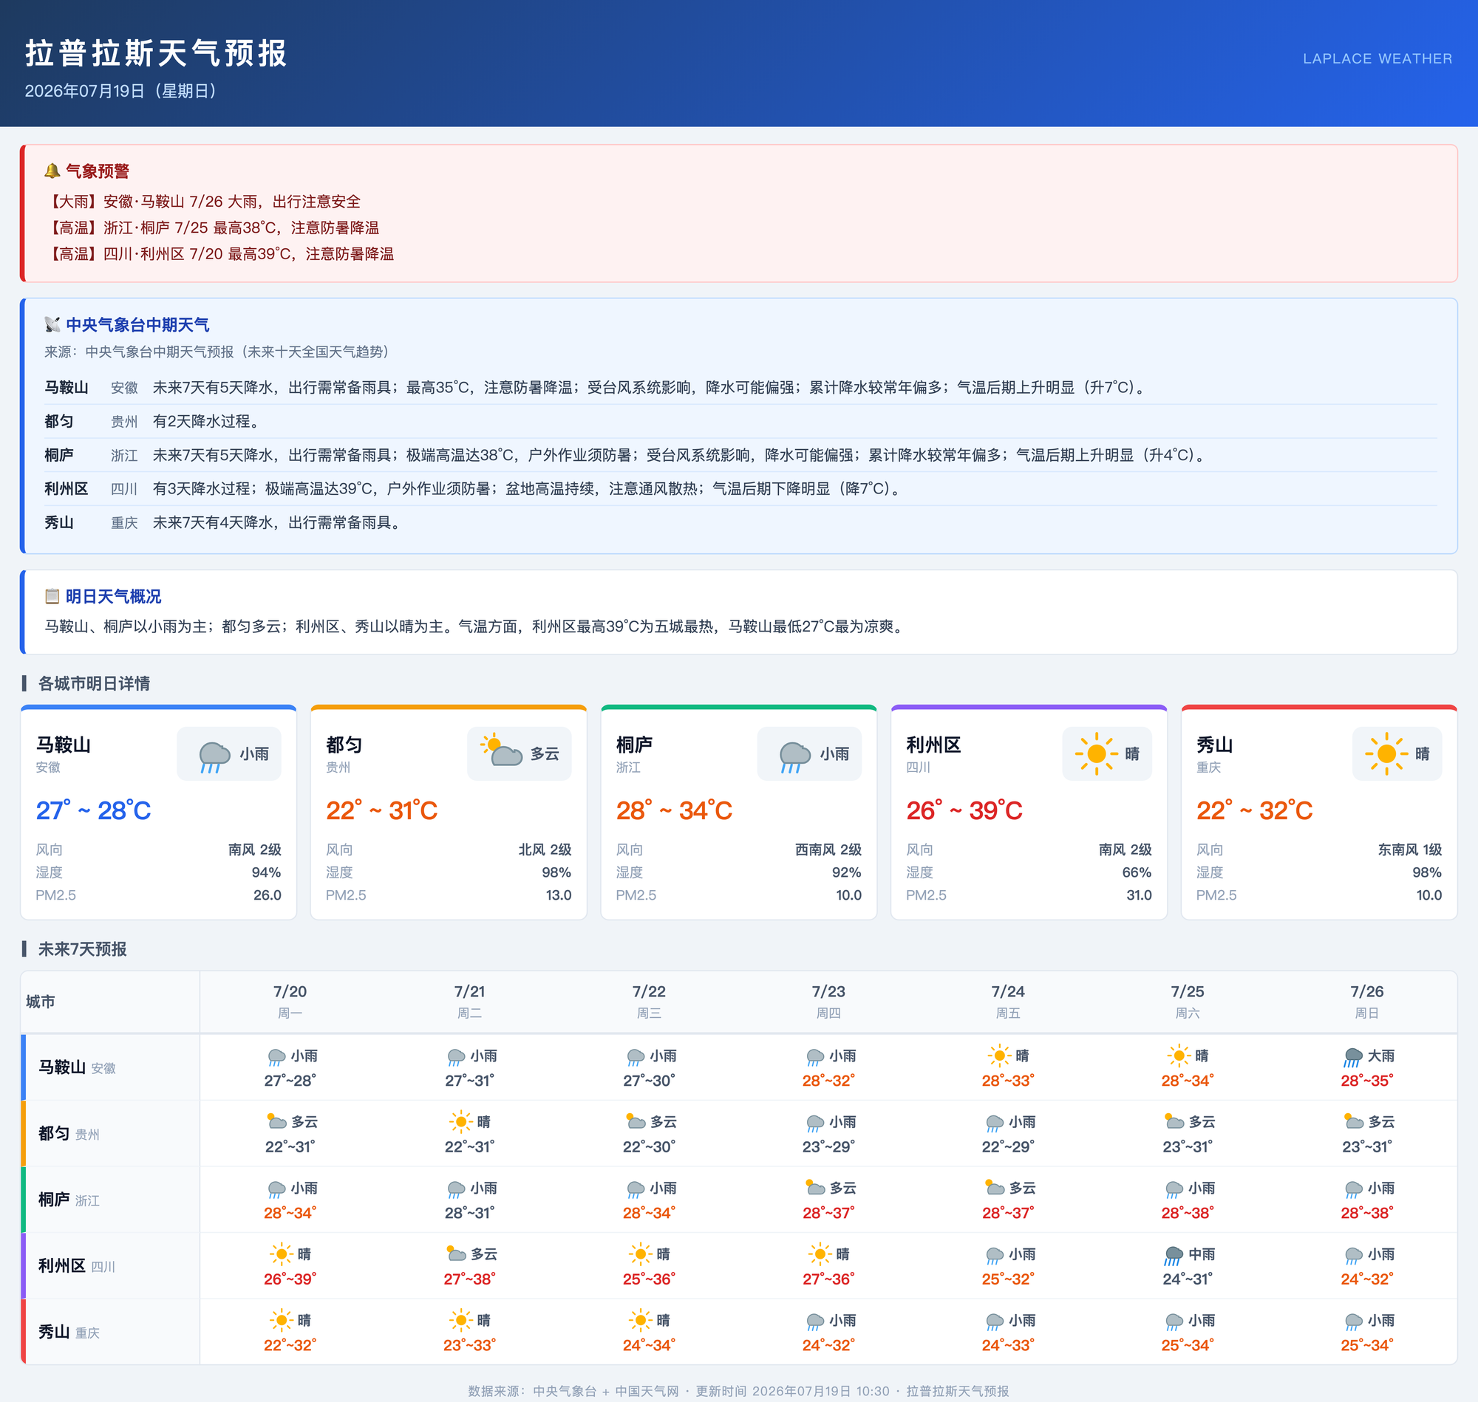Click 北风 2级 wind value in 都匀 card
1478x1402 pixels.
pyautogui.click(x=545, y=849)
